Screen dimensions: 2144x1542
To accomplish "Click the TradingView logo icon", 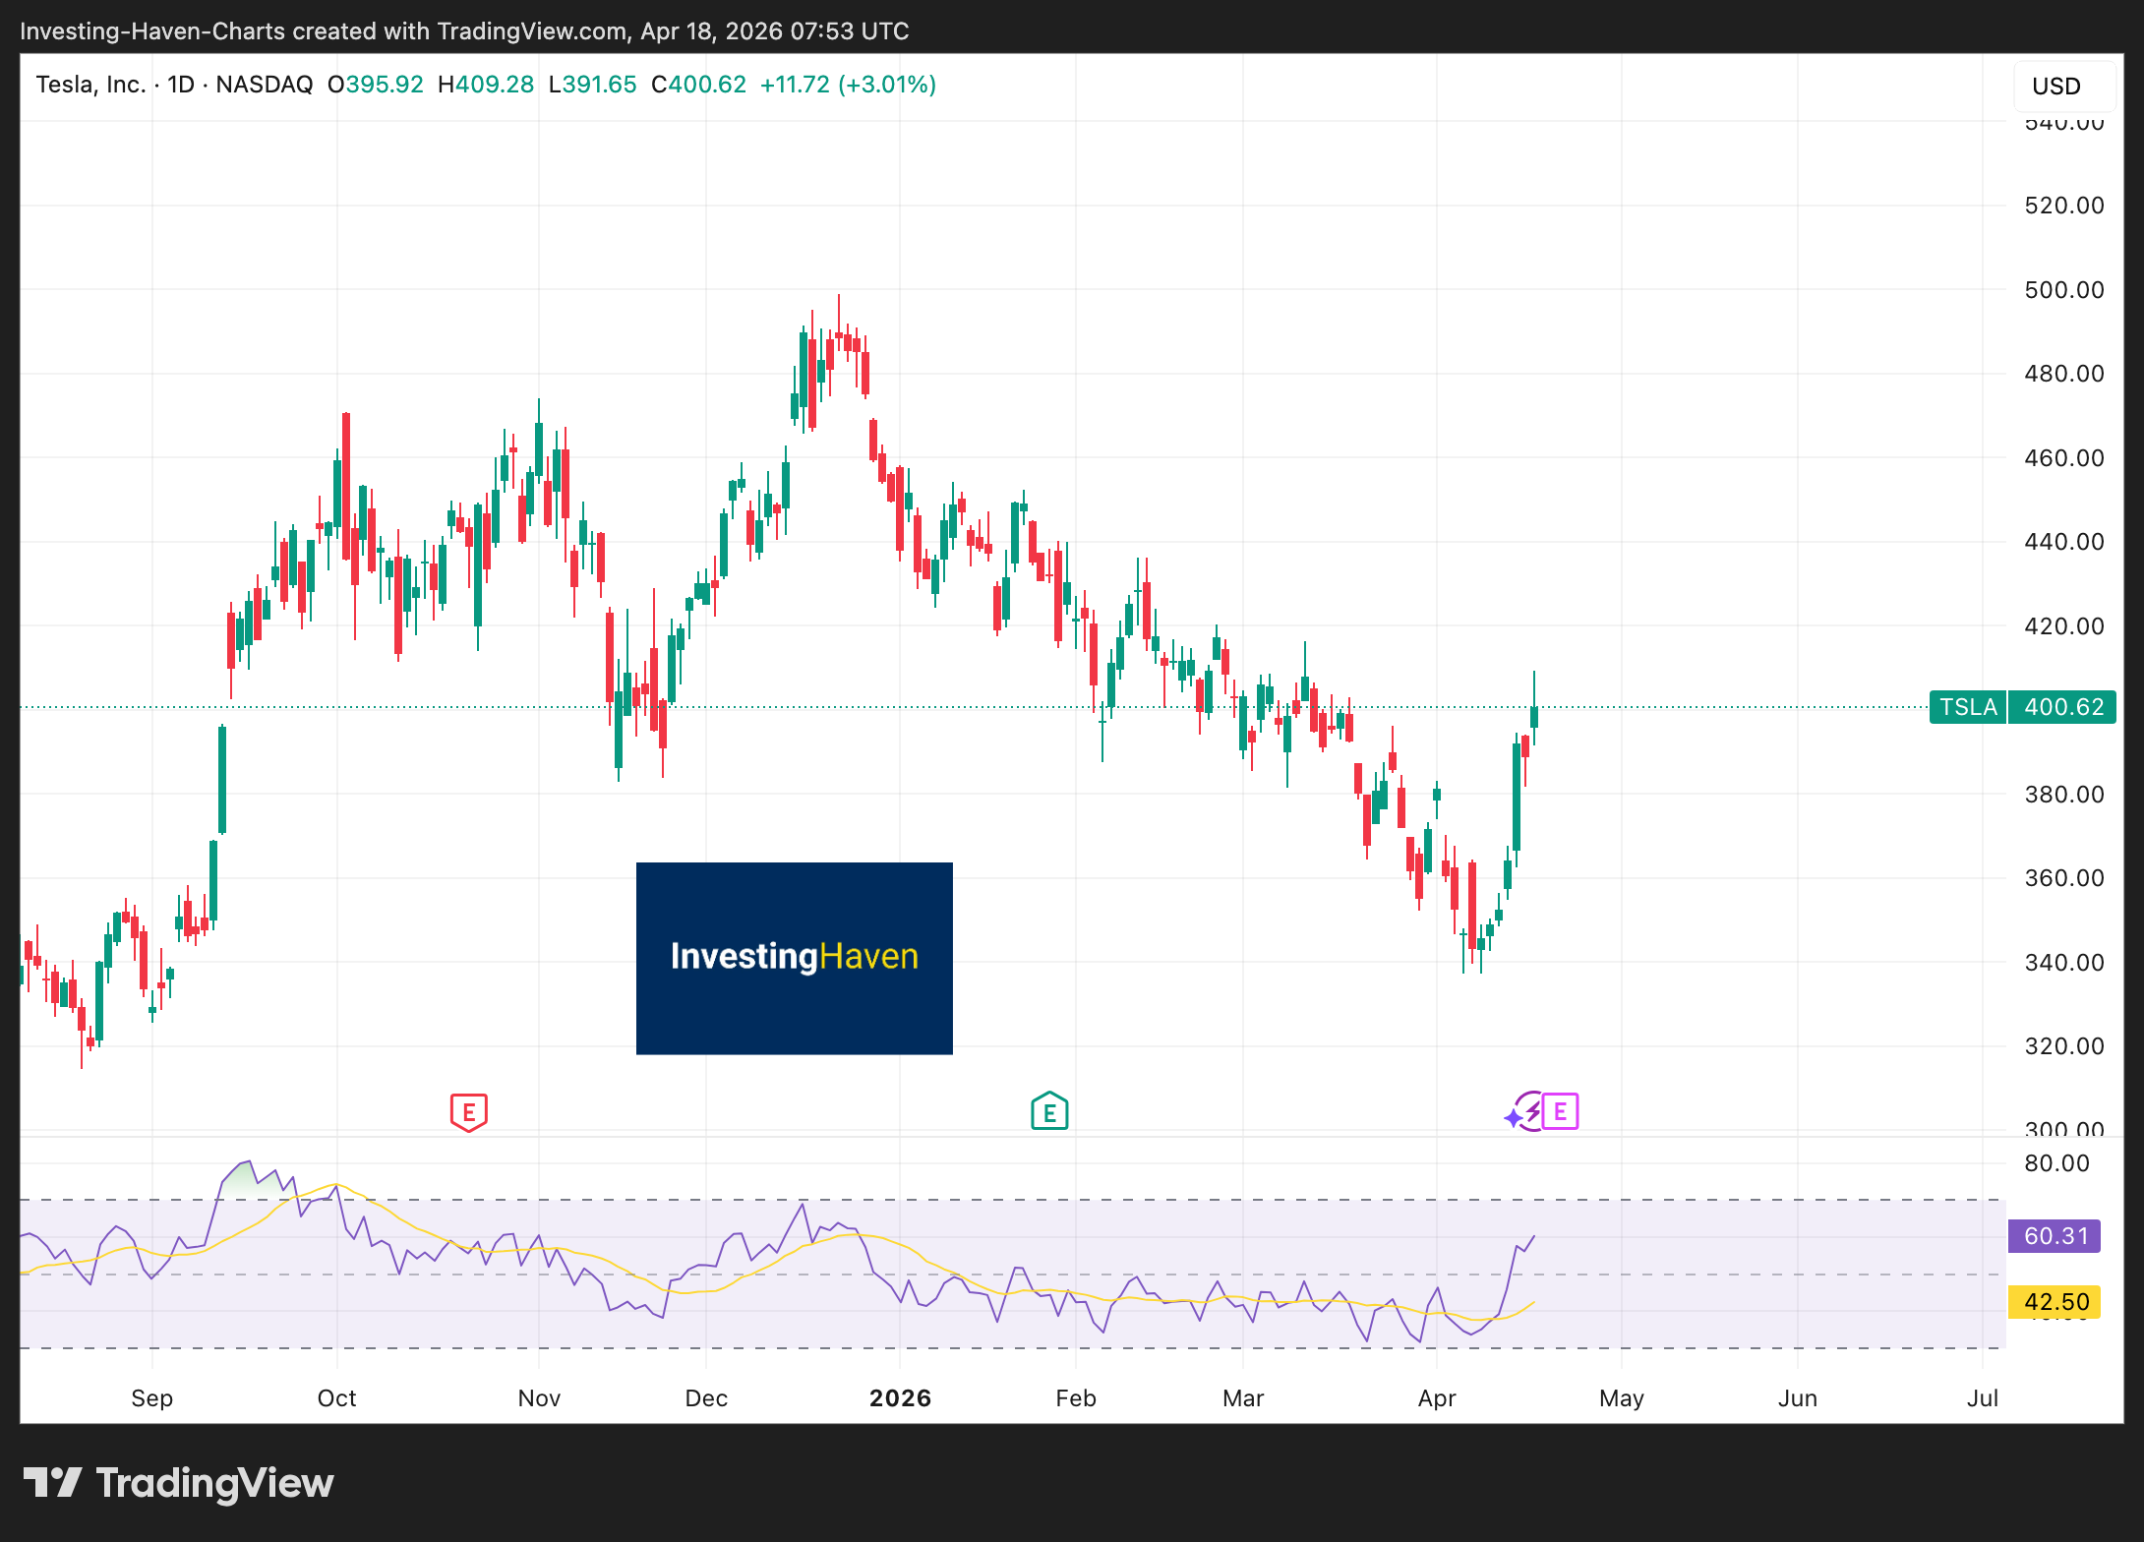I will tap(51, 1482).
